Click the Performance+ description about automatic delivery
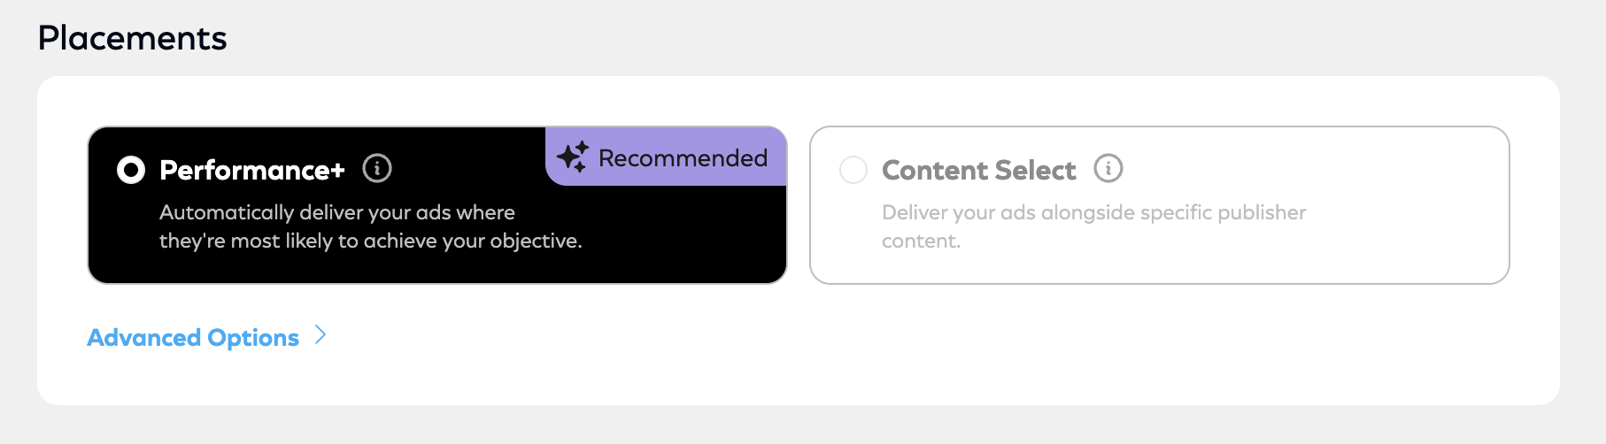The width and height of the screenshot is (1606, 444). pos(370,226)
